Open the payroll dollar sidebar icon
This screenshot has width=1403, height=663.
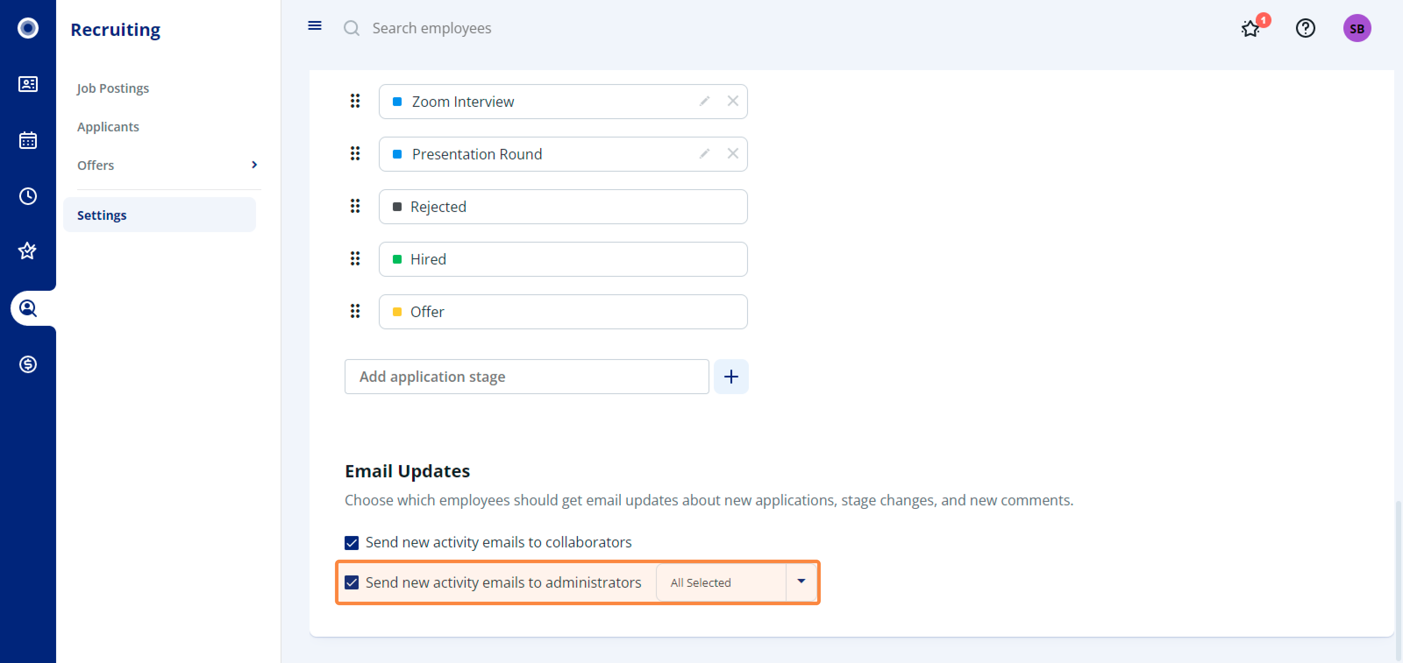28,364
